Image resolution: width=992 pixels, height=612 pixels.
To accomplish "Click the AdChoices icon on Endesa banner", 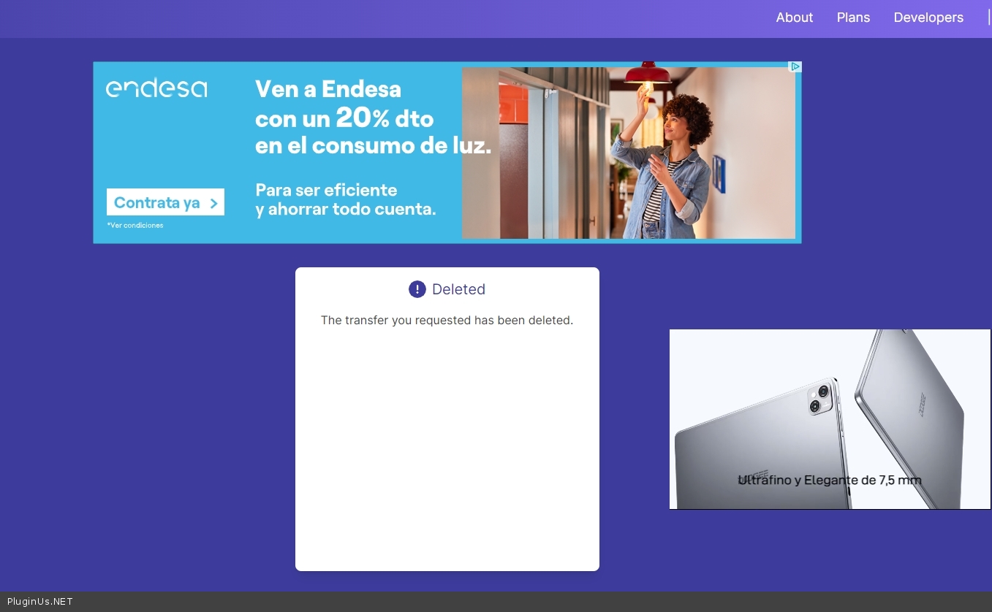I will click(795, 66).
